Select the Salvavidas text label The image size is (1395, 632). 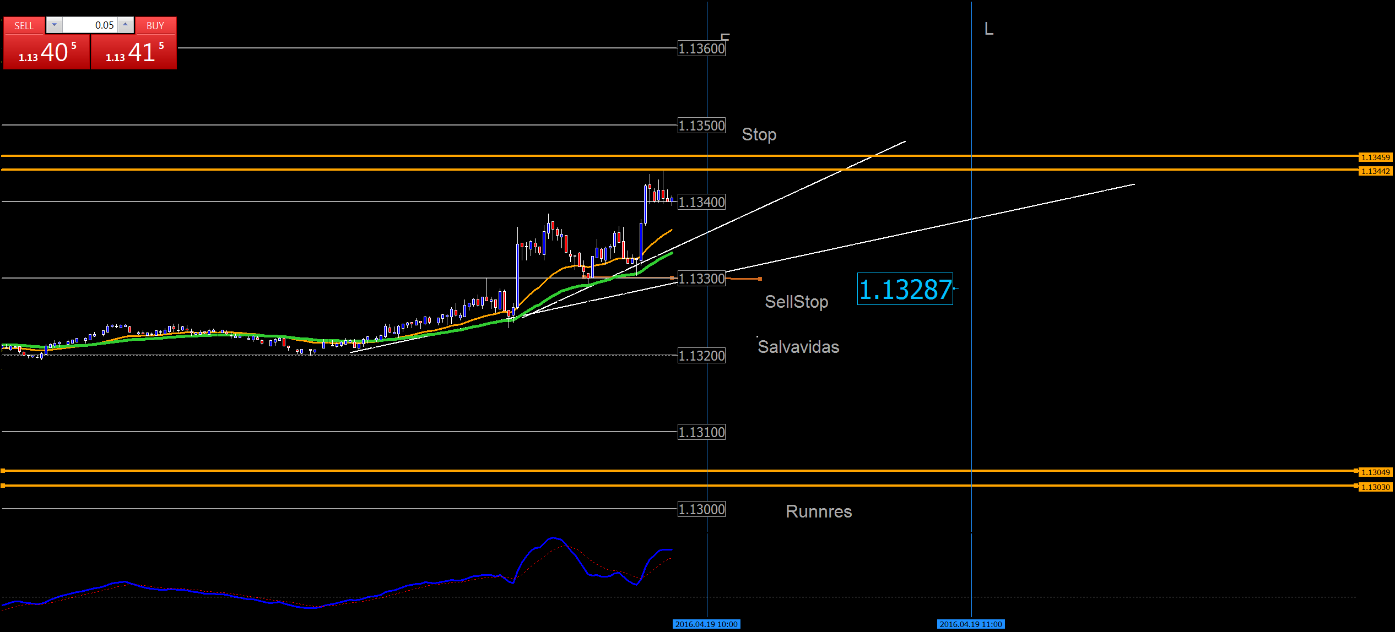(798, 347)
